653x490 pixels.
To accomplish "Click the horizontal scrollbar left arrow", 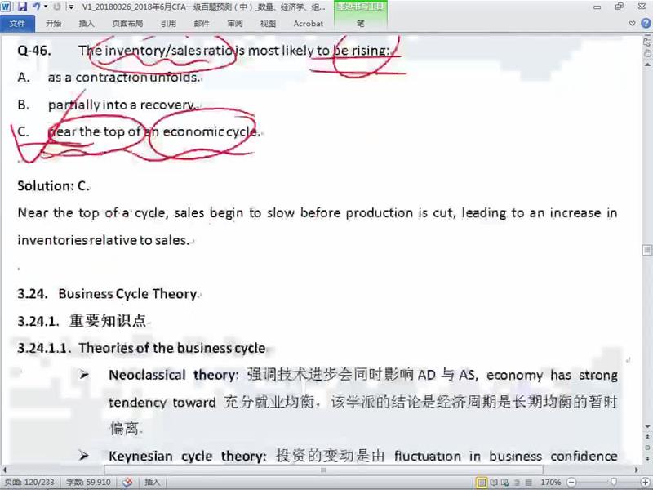I will (4, 470).
